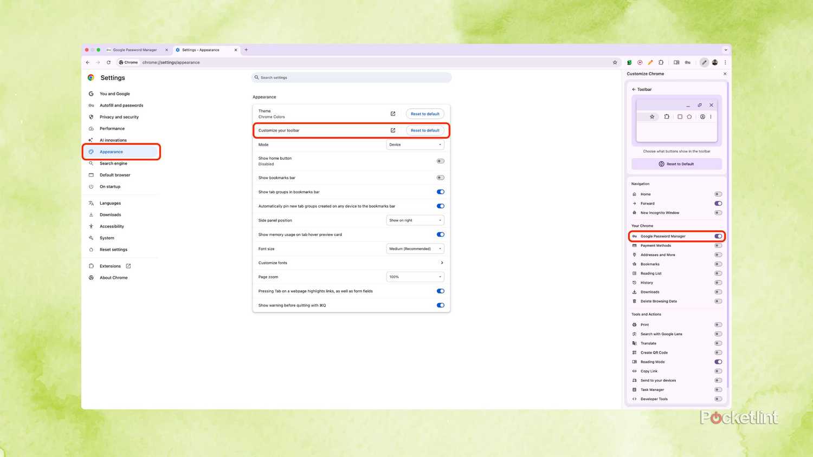Click the Search settings field

(351, 77)
